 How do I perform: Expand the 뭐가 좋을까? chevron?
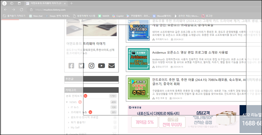pos(68,123)
